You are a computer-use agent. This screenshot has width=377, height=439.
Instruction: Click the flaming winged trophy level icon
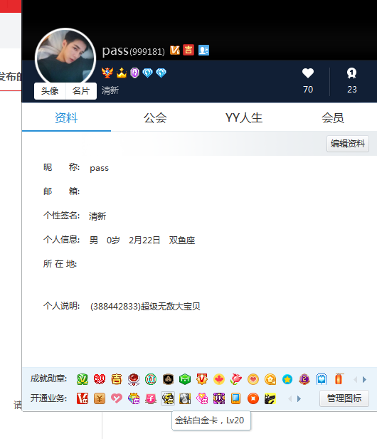(x=107, y=73)
